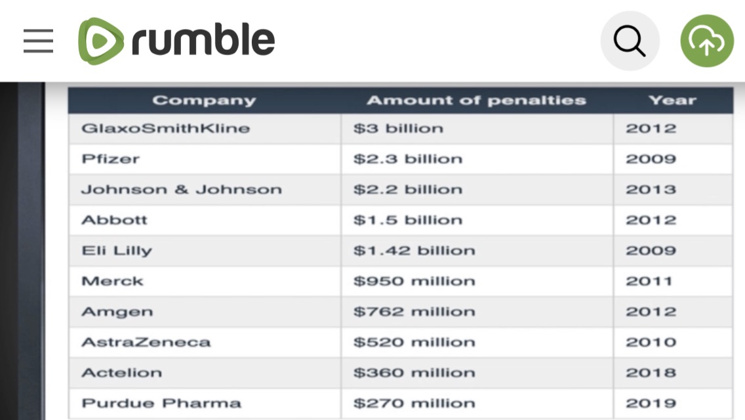Screen dimensions: 745x420
Task: Select the $950 million penalty amount
Action: coord(414,281)
